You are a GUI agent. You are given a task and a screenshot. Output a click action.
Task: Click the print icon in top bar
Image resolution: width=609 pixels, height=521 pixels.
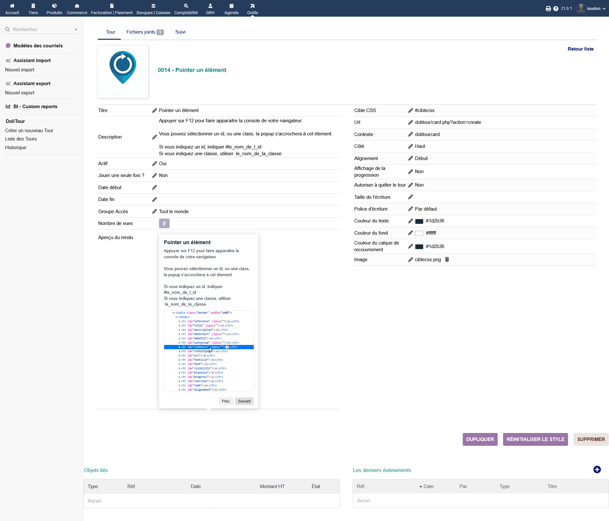[548, 9]
